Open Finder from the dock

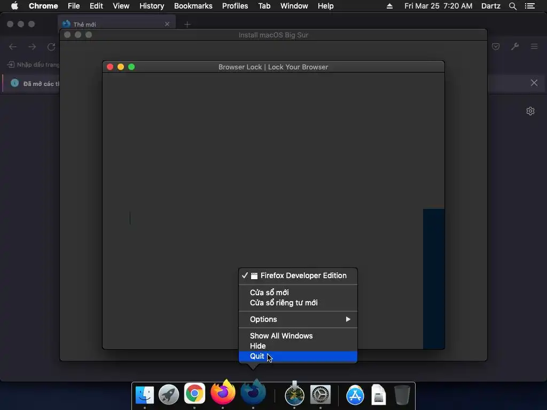click(144, 395)
